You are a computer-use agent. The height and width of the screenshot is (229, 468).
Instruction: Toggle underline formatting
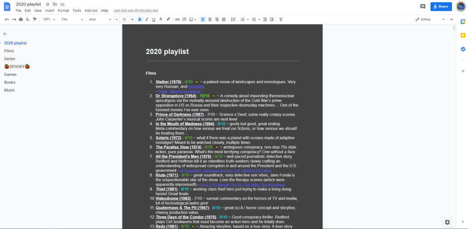pos(153,20)
